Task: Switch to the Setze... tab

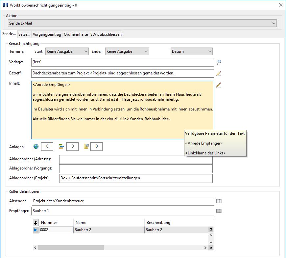Action: [x=24, y=34]
